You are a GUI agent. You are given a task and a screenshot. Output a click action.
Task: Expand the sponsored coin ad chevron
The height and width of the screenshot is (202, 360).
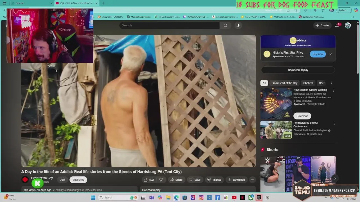coord(331,54)
